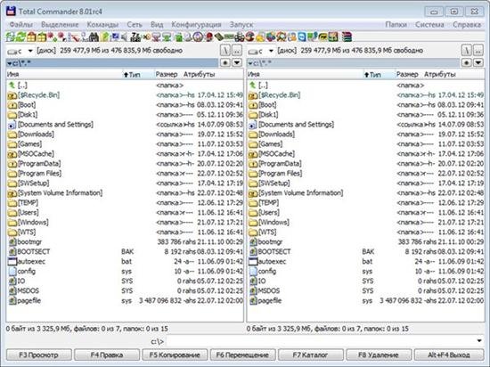The image size is (490, 367).
Task: Click the F7 Каталог button
Action: click(x=311, y=355)
